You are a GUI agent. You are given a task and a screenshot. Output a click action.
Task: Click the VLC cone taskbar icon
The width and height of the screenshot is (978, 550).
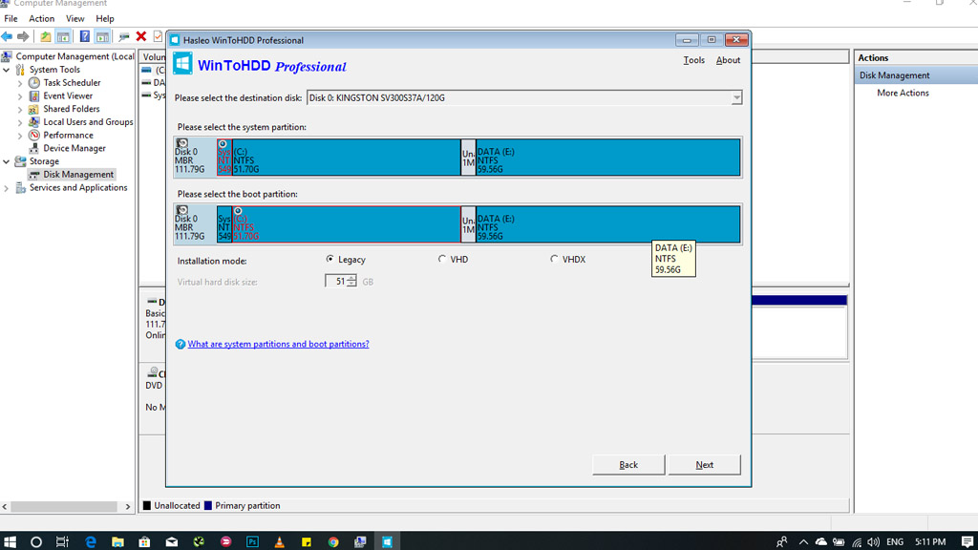pos(279,541)
